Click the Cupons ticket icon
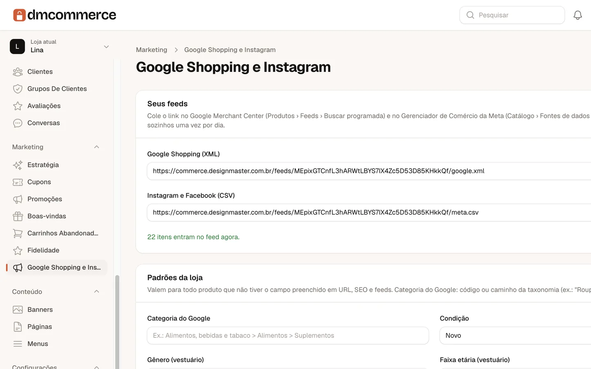 click(18, 182)
